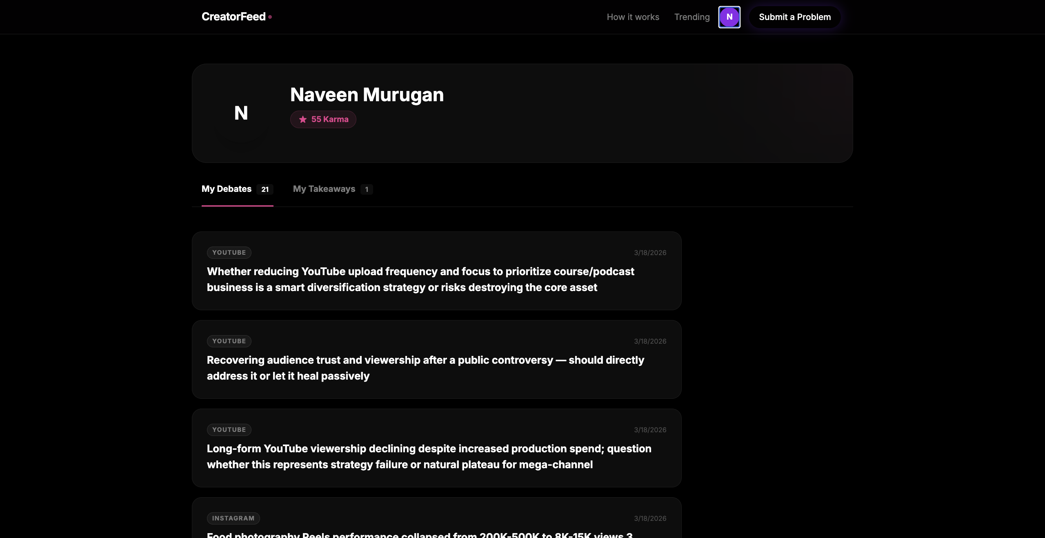Open the food photography Reels debate
The width and height of the screenshot is (1045, 538).
(420, 534)
